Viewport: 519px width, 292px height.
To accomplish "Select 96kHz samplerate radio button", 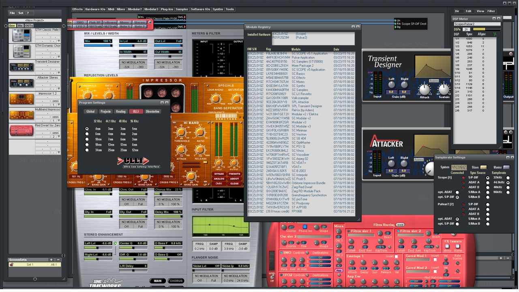I will click(x=508, y=192).
